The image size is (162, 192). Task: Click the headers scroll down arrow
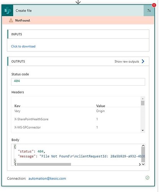pyautogui.click(x=143, y=131)
